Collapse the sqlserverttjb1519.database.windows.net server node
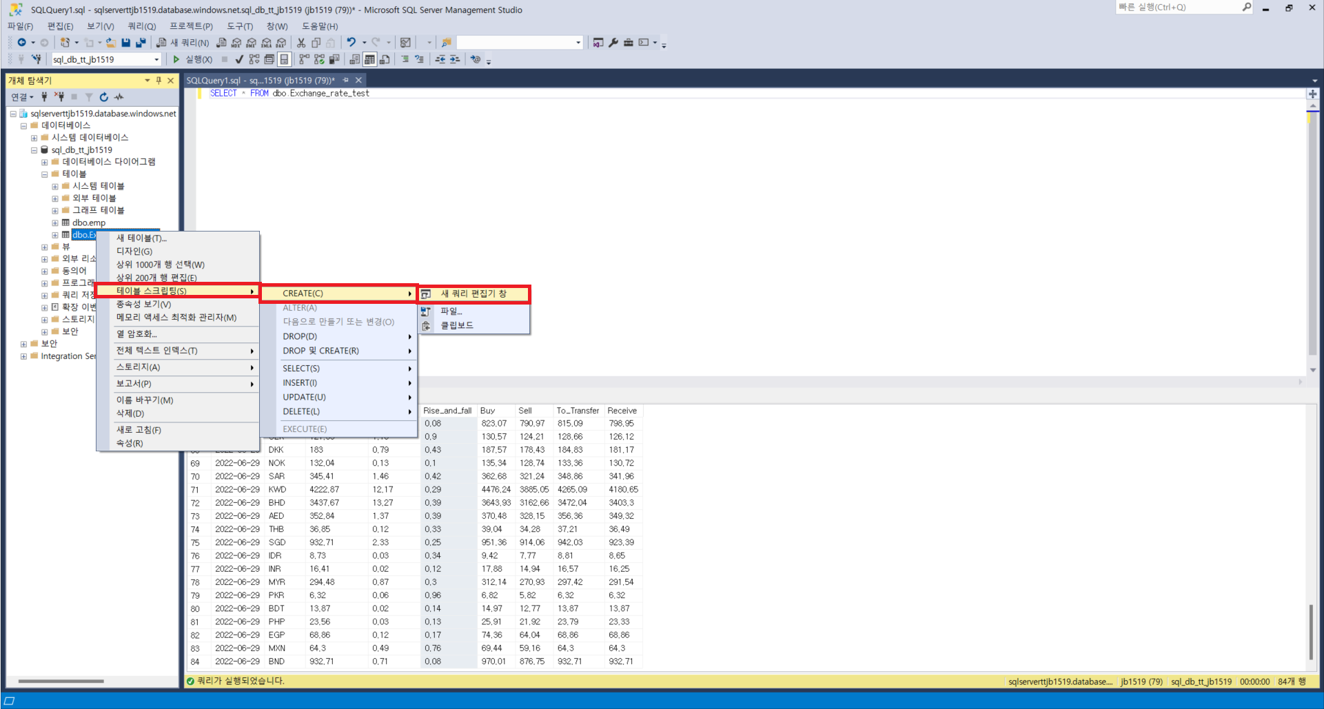This screenshot has width=1324, height=709. 13,114
